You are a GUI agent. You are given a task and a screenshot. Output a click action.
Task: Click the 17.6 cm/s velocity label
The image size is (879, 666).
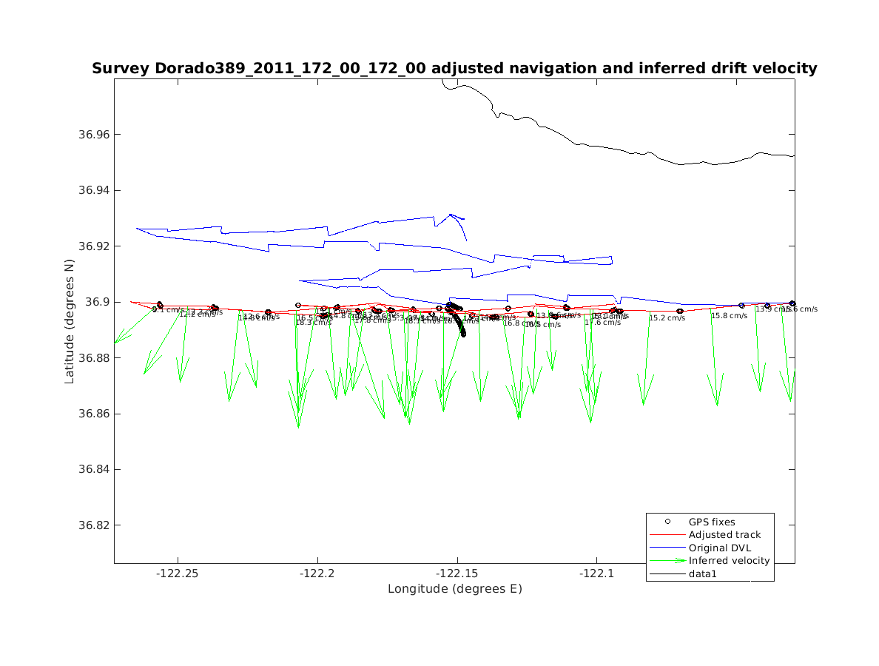point(602,323)
